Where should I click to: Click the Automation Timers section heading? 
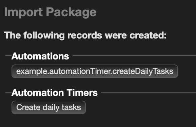(55, 93)
